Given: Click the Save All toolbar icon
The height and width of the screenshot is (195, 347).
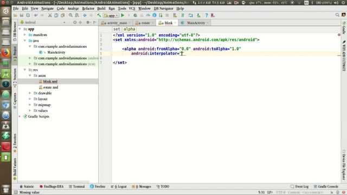Looking at the screenshot, I should point(22,15).
